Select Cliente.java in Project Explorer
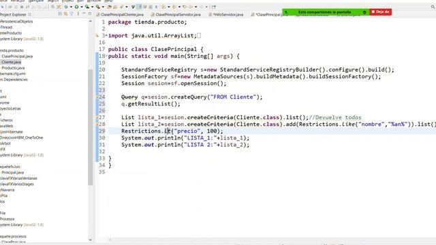Viewport: 436px width, 245px height. coord(11,62)
